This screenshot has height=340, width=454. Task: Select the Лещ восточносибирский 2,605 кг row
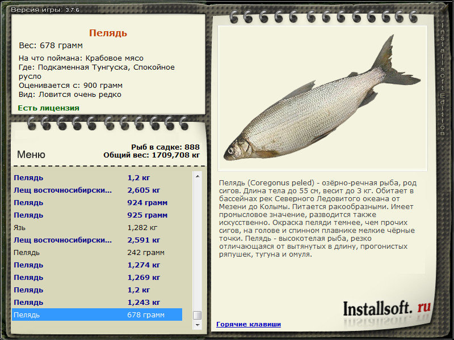pyautogui.click(x=97, y=190)
